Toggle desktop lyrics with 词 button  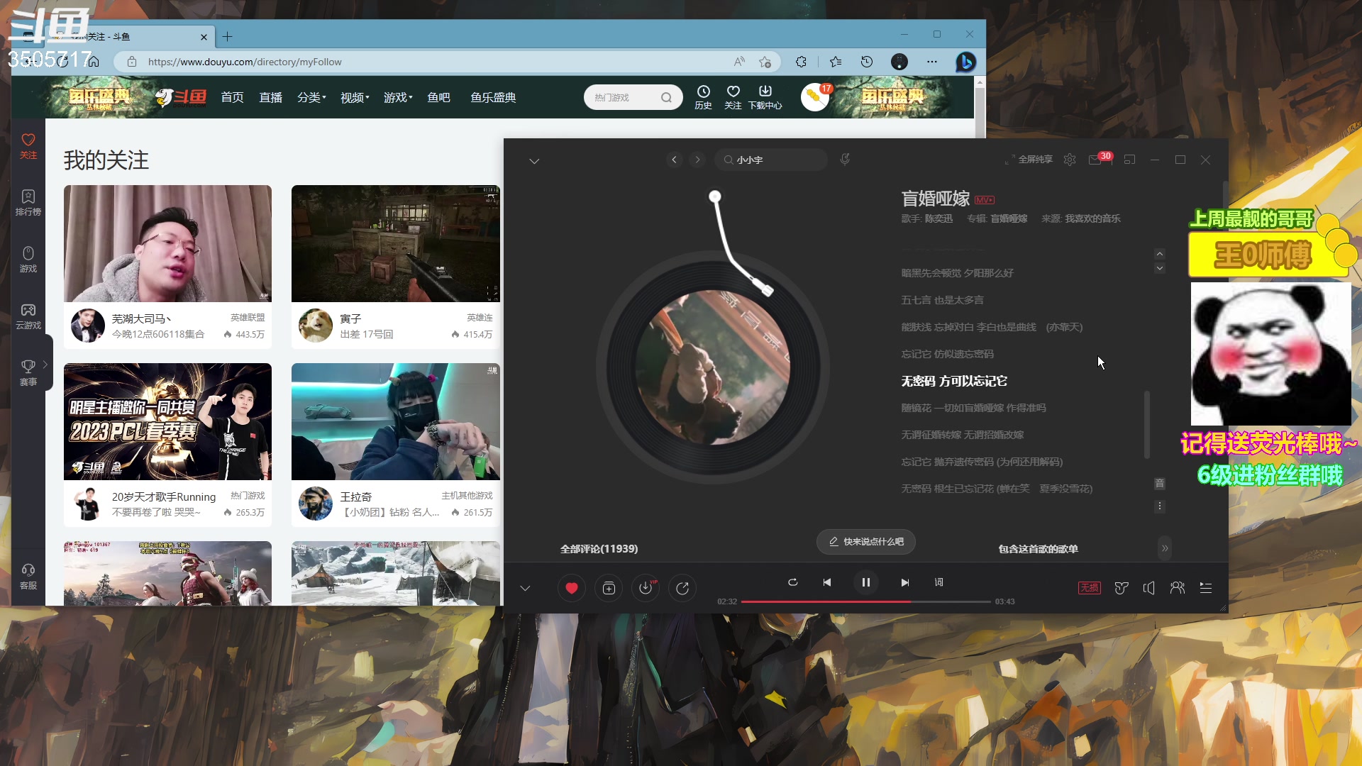(x=939, y=582)
